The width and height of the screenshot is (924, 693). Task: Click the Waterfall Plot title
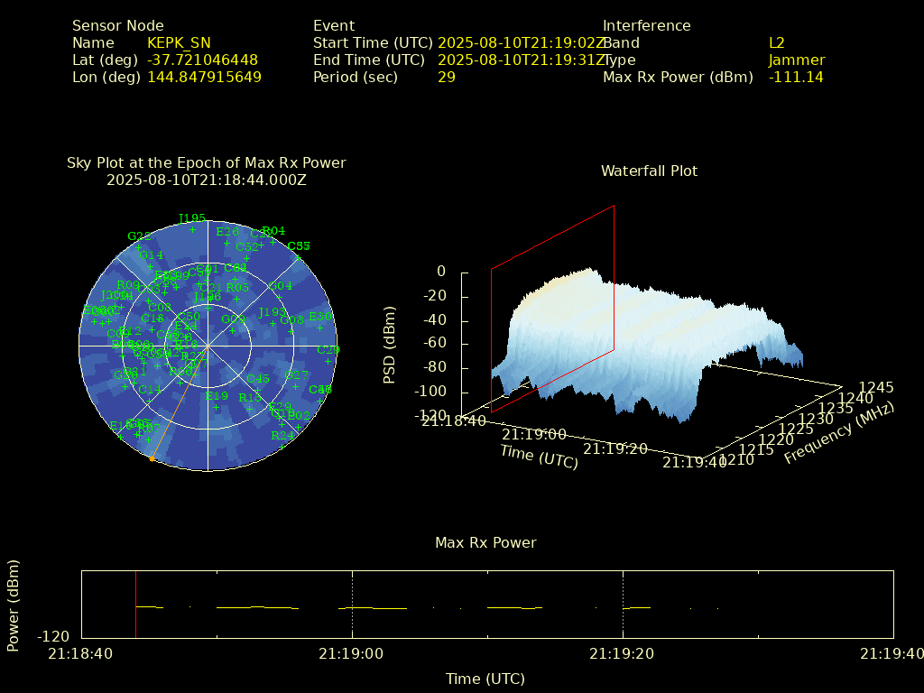pyautogui.click(x=649, y=171)
